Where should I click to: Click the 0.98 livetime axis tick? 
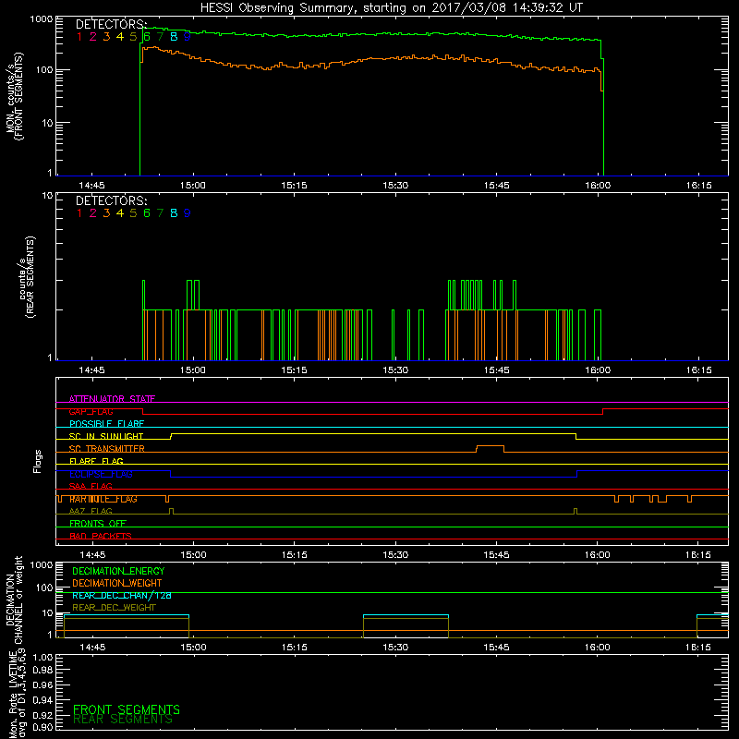pyautogui.click(x=42, y=671)
